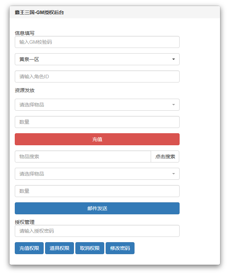Click the 资源发放 section label
Image resolution: width=231 pixels, height=276 pixels.
tap(25, 90)
